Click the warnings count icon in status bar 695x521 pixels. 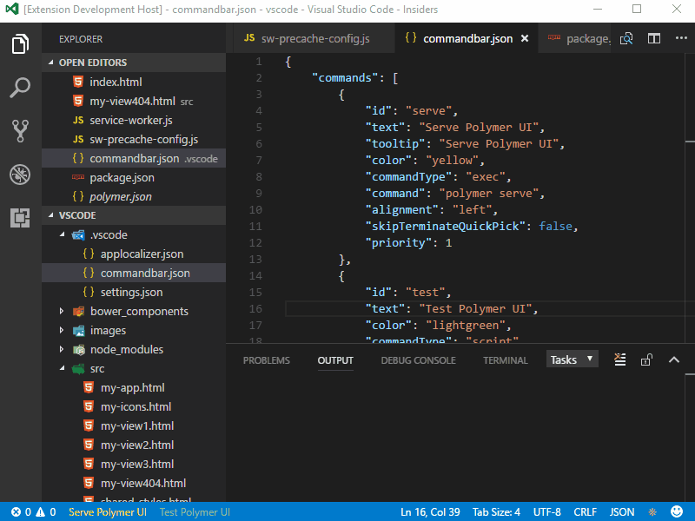tap(40, 512)
